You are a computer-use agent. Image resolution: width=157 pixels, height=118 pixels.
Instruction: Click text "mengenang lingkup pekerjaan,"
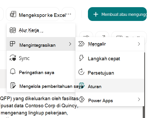[x=34, y=113]
